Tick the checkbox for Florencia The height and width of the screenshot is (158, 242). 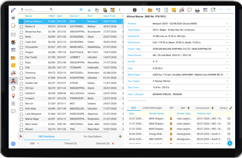[21, 73]
